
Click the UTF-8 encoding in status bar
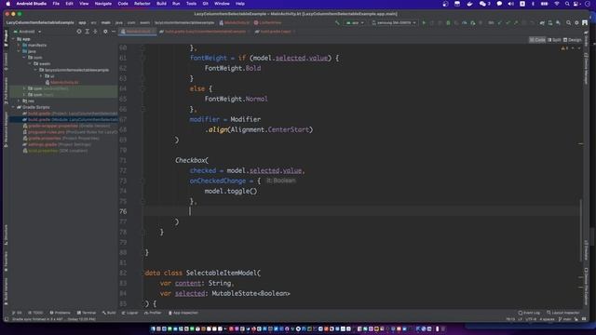click(531, 319)
